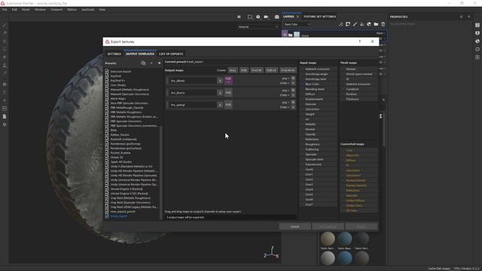This screenshot has height=271, width=482.
Task: Switch to the LIST OF EXPORTS tab
Action: click(171, 53)
